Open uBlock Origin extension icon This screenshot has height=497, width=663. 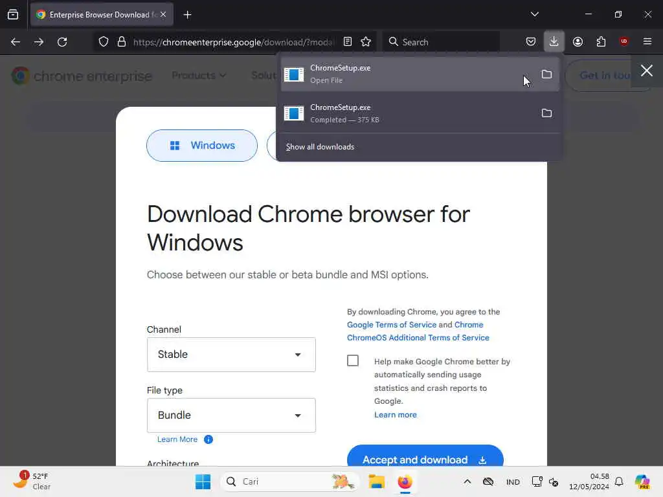[624, 41]
